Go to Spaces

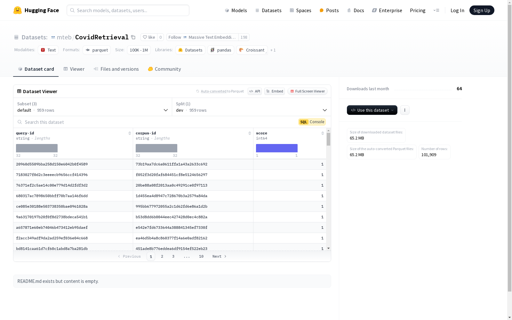tap(300, 10)
